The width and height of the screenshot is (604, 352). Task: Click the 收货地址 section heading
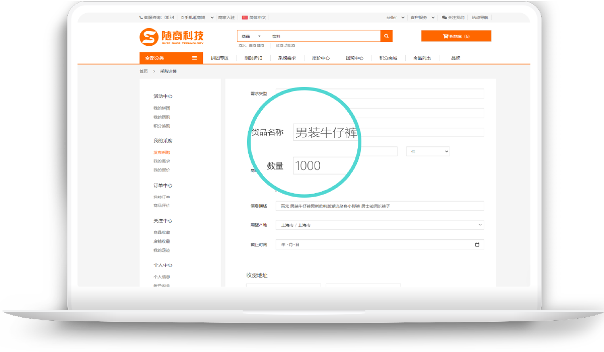coord(257,275)
